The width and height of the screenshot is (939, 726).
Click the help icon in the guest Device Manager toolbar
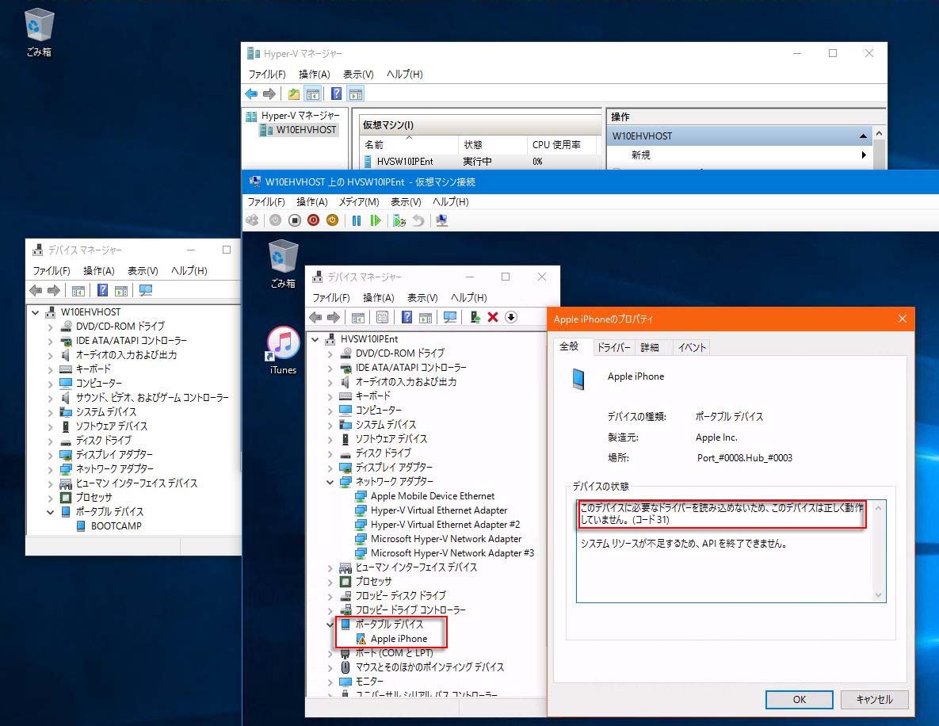point(407,317)
